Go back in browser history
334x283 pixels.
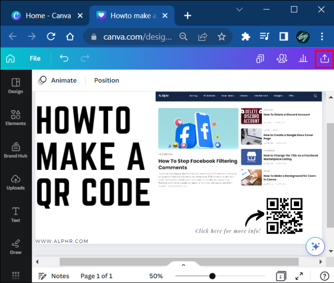(x=13, y=37)
